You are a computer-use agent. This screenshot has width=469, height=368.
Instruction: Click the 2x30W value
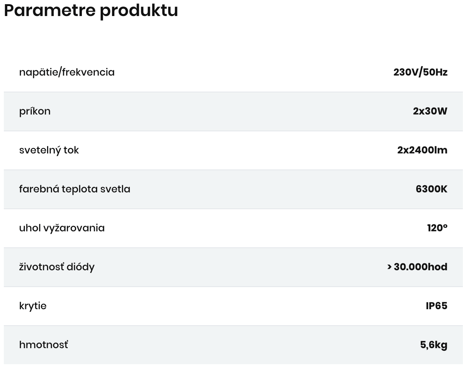click(x=430, y=111)
